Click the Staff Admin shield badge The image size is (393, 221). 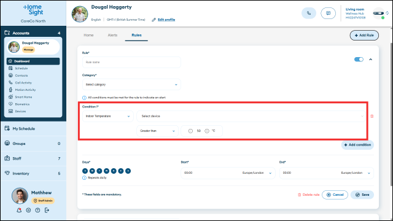[x=43, y=201]
